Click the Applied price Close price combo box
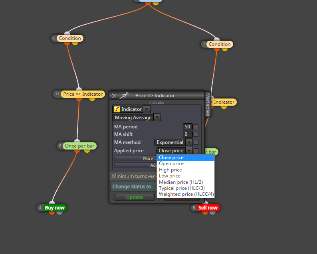 [x=174, y=151]
